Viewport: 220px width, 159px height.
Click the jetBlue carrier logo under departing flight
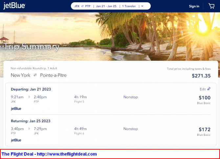point(16,109)
